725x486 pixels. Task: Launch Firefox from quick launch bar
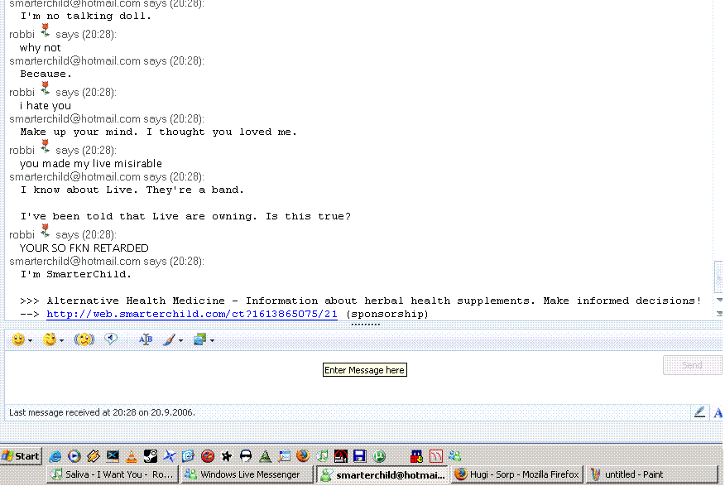coord(303,456)
